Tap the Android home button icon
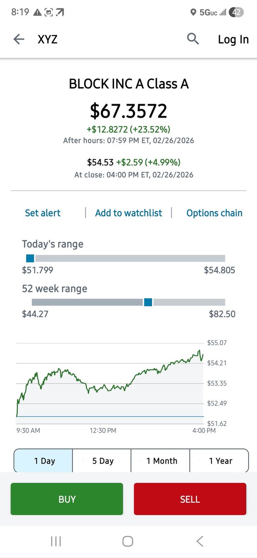The height and width of the screenshot is (558, 257). (x=128, y=541)
